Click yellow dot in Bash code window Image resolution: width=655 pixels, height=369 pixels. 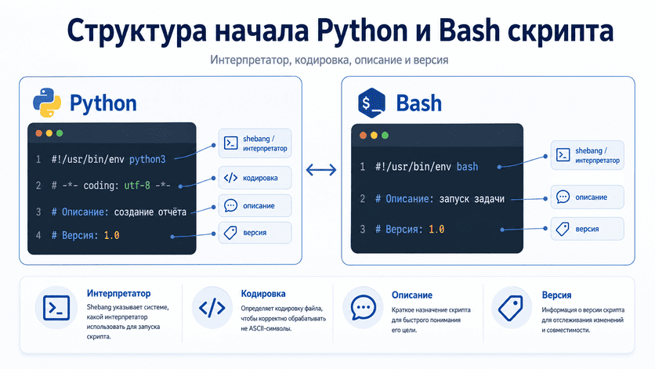click(x=374, y=136)
